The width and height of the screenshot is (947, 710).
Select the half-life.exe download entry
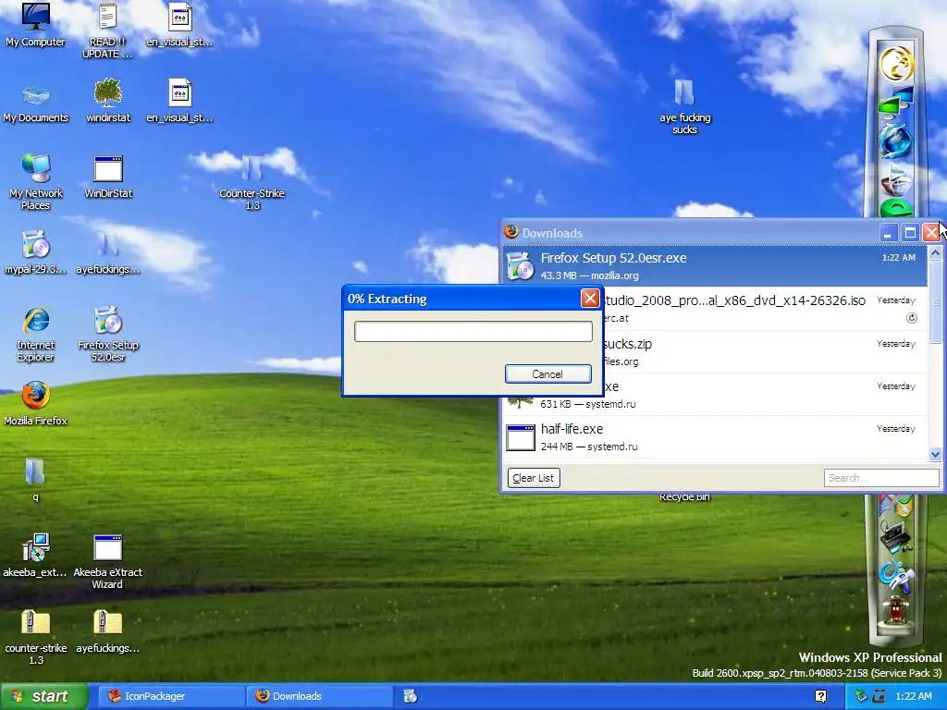coord(714,437)
